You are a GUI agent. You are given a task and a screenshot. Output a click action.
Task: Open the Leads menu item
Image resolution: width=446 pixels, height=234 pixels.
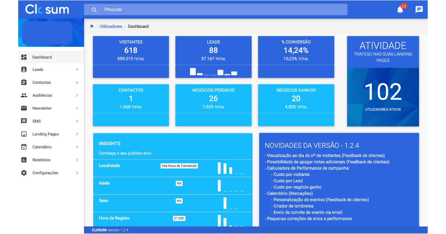click(51, 69)
